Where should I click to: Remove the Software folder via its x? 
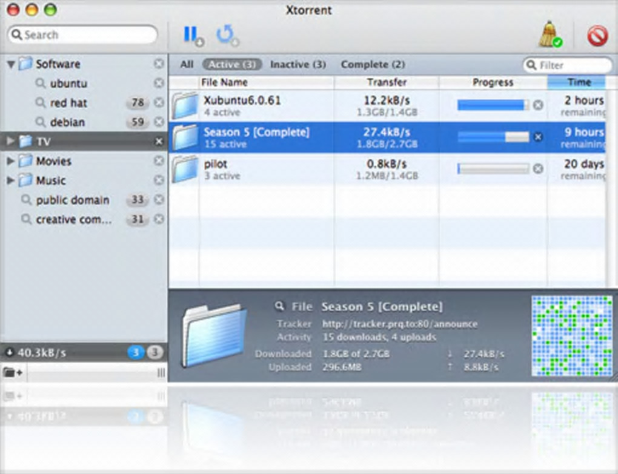click(159, 64)
